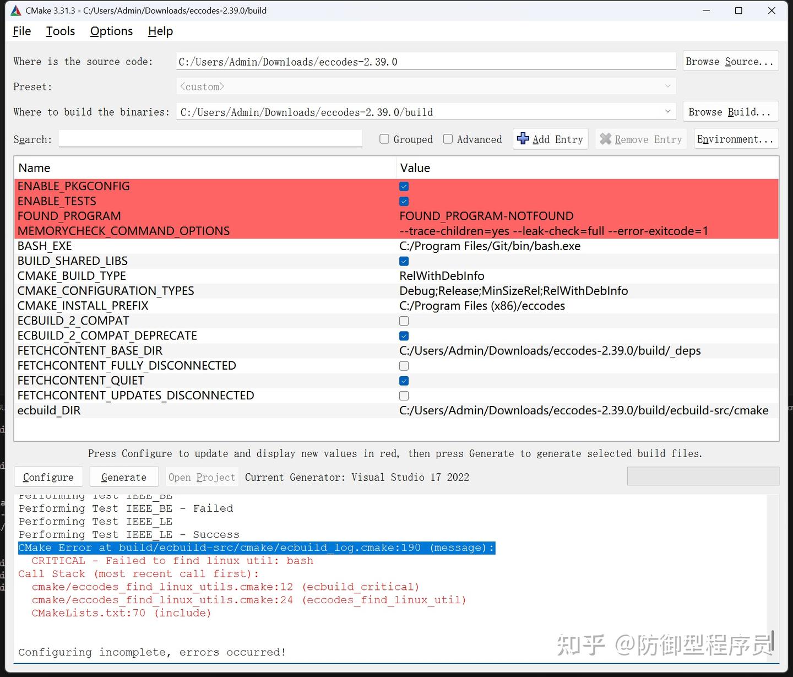This screenshot has width=793, height=677.
Task: Click the ecbuild-src/cmake path value
Action: (584, 410)
